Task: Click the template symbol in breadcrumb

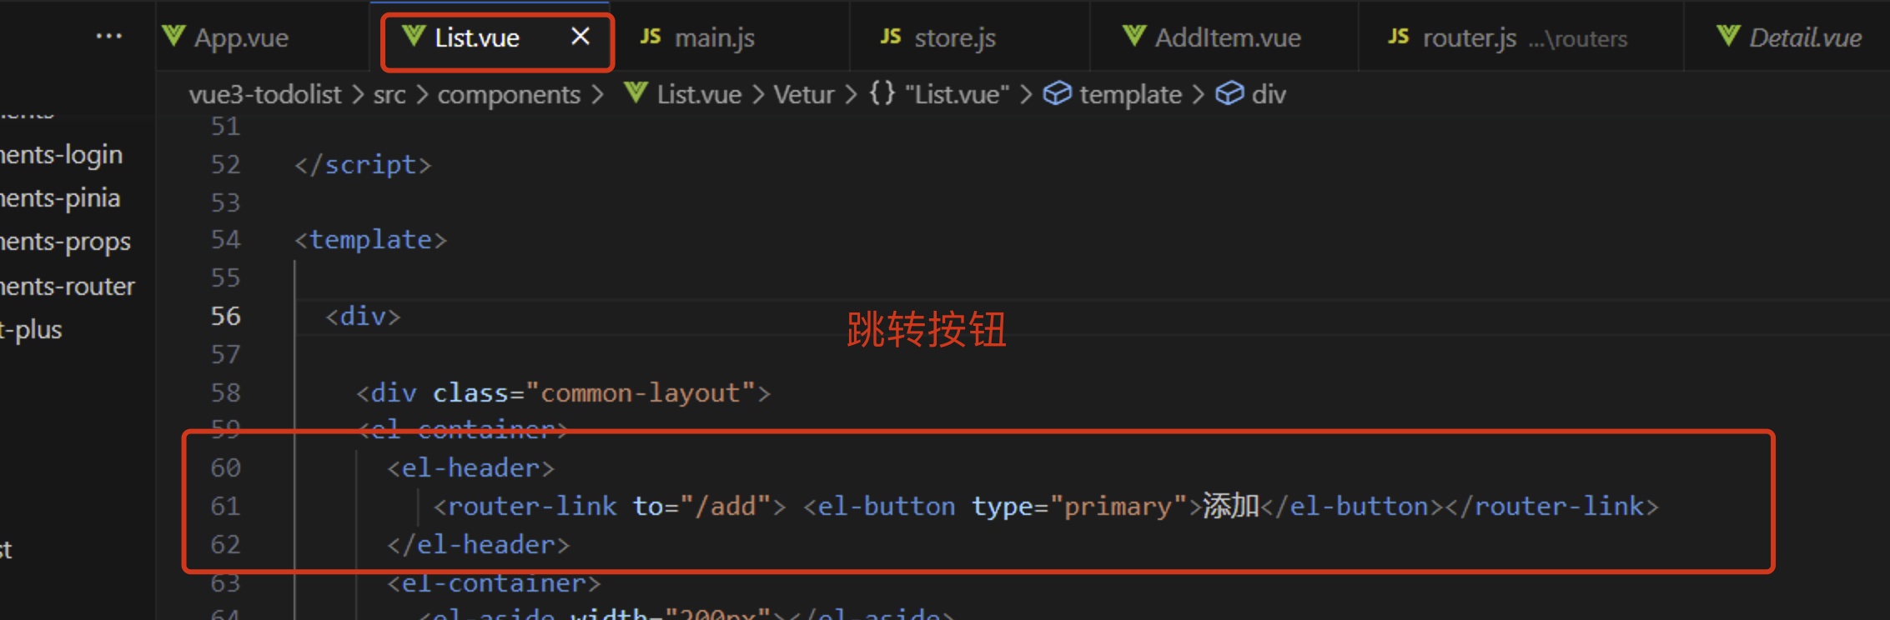Action: [1129, 95]
